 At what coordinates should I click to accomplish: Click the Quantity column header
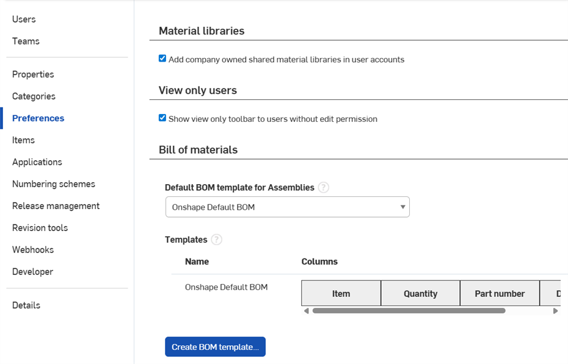click(420, 294)
